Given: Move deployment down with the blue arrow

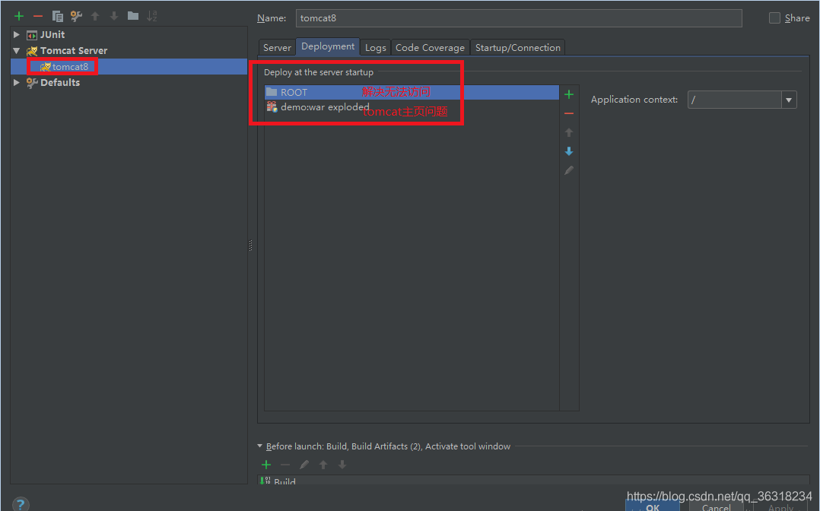Looking at the screenshot, I should pos(568,151).
